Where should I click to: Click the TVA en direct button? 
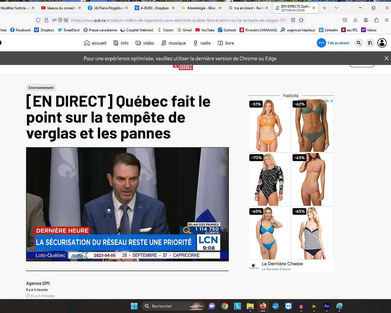pos(333,43)
